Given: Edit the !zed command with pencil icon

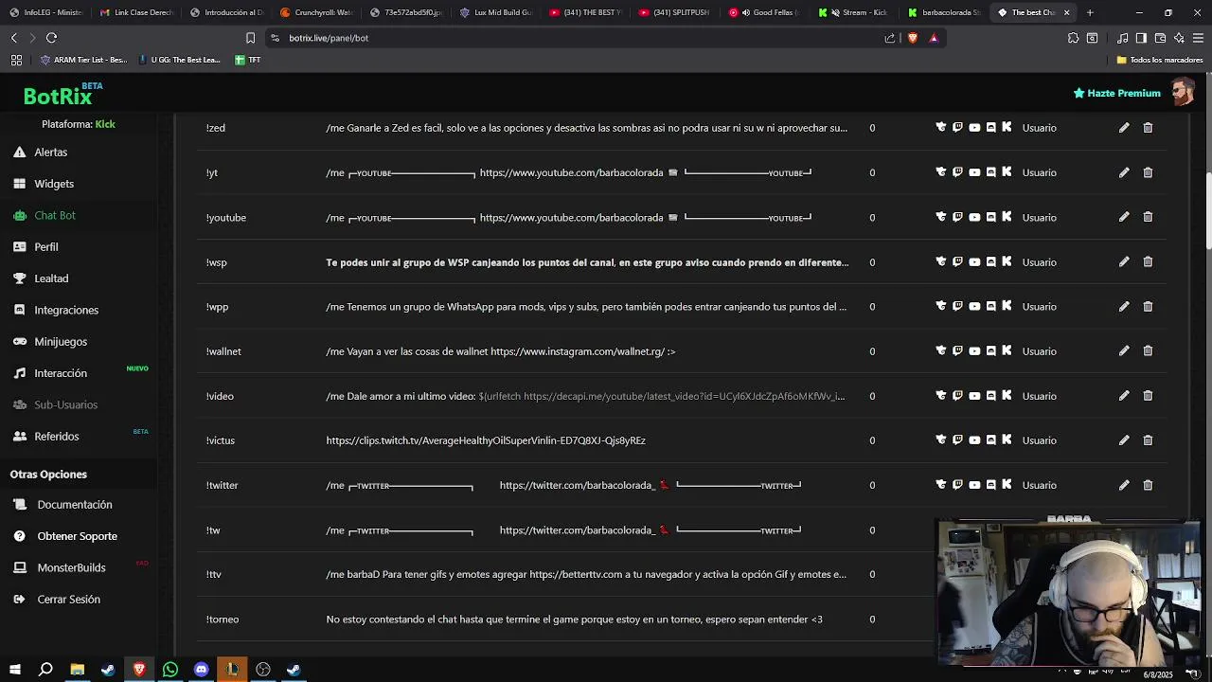Looking at the screenshot, I should (x=1124, y=128).
